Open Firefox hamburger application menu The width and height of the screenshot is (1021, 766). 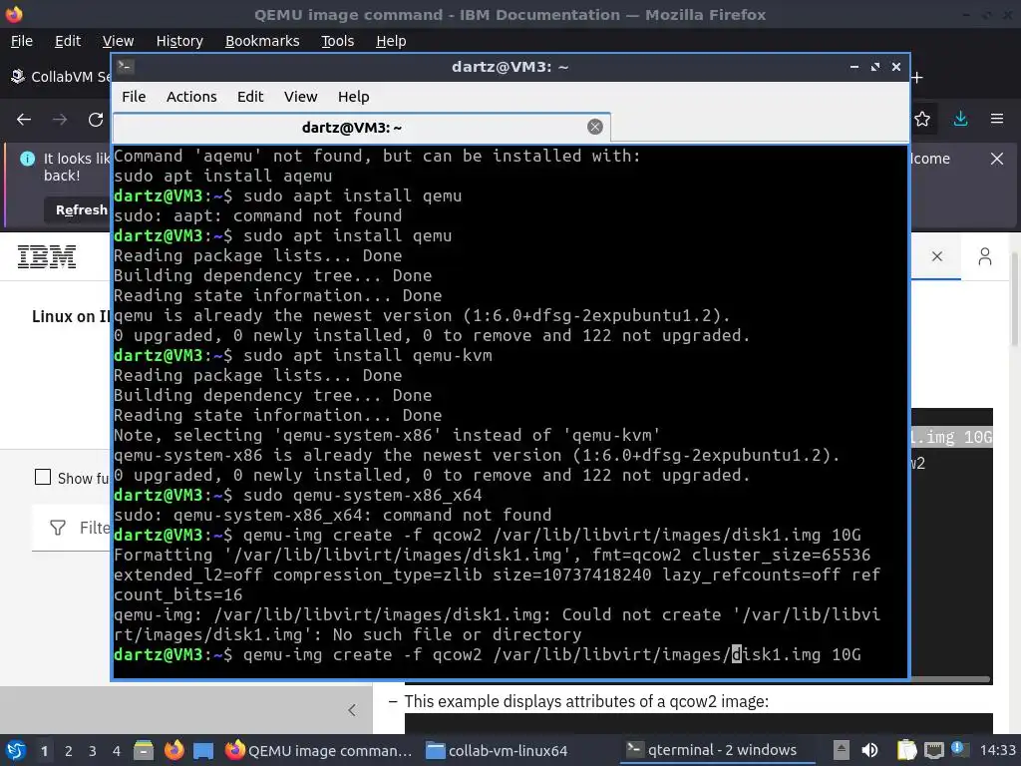[997, 120]
